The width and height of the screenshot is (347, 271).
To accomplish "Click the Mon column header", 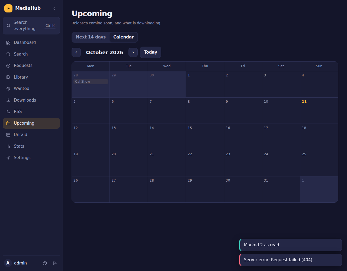I will [91, 66].
